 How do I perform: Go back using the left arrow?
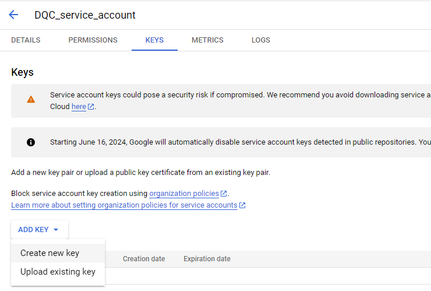click(x=13, y=15)
